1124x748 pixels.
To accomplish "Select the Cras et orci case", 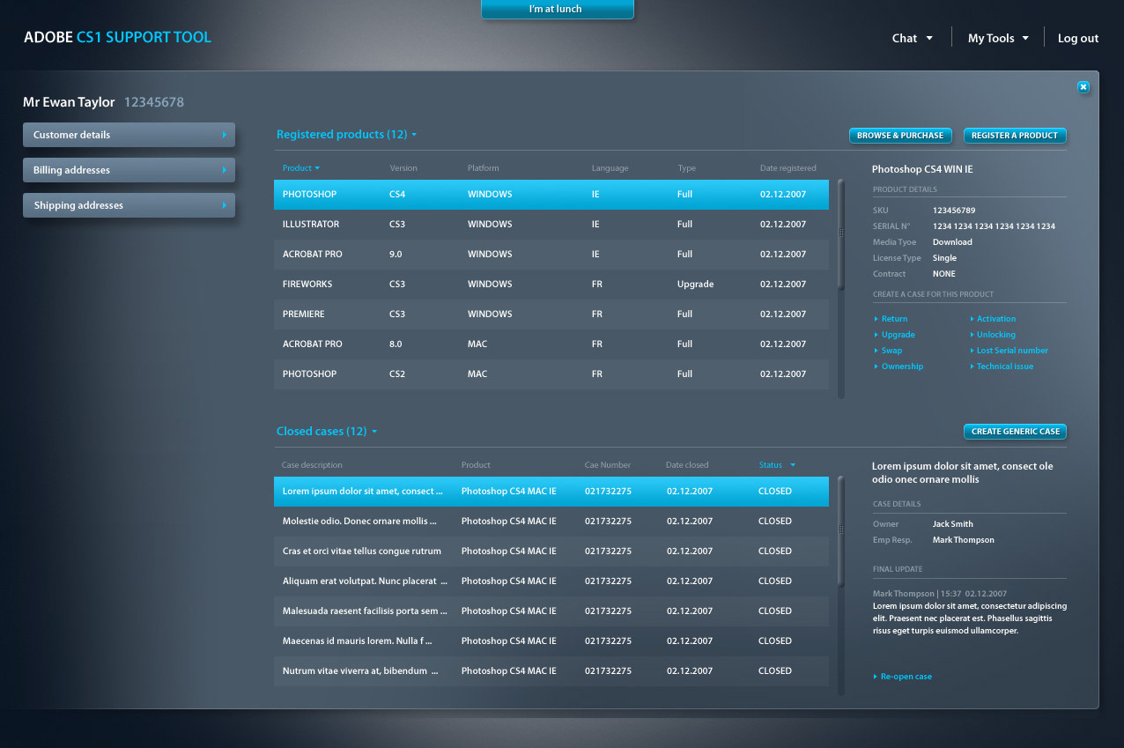I will [551, 551].
